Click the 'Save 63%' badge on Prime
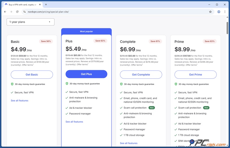 pyautogui.click(x=210, y=41)
